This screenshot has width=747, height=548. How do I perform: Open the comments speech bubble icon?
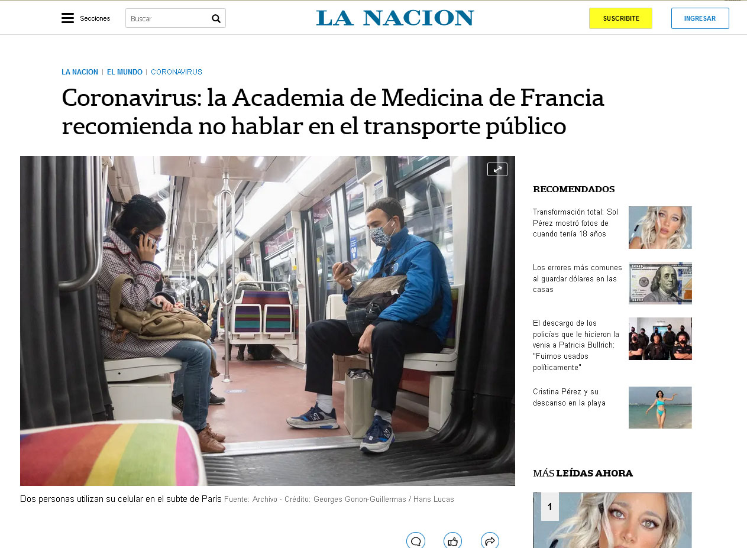click(x=416, y=540)
